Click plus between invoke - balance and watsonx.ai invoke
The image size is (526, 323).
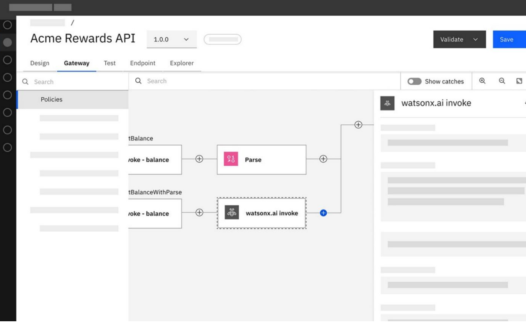pos(199,213)
